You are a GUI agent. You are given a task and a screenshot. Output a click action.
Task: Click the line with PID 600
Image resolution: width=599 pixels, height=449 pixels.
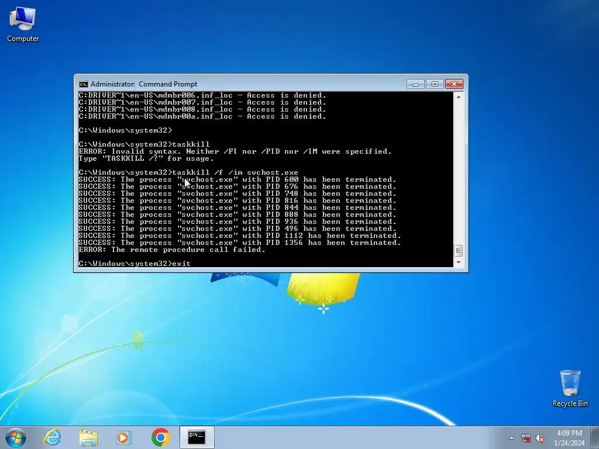tap(237, 179)
